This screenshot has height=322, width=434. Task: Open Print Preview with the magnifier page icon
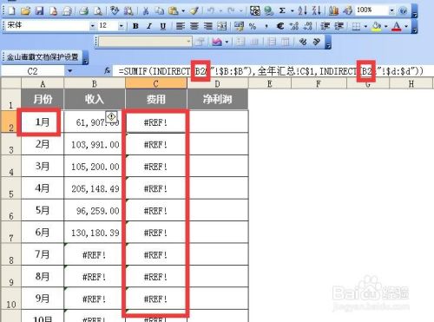98,11
